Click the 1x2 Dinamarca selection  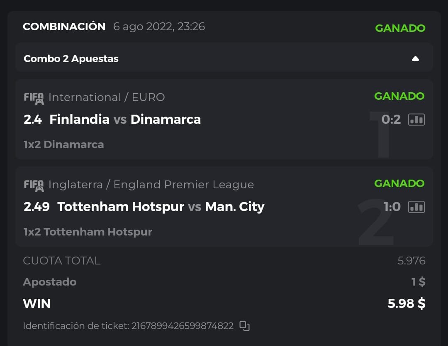coord(63,144)
